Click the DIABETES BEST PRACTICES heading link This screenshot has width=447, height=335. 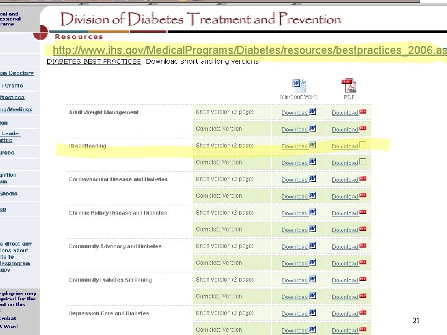point(94,61)
